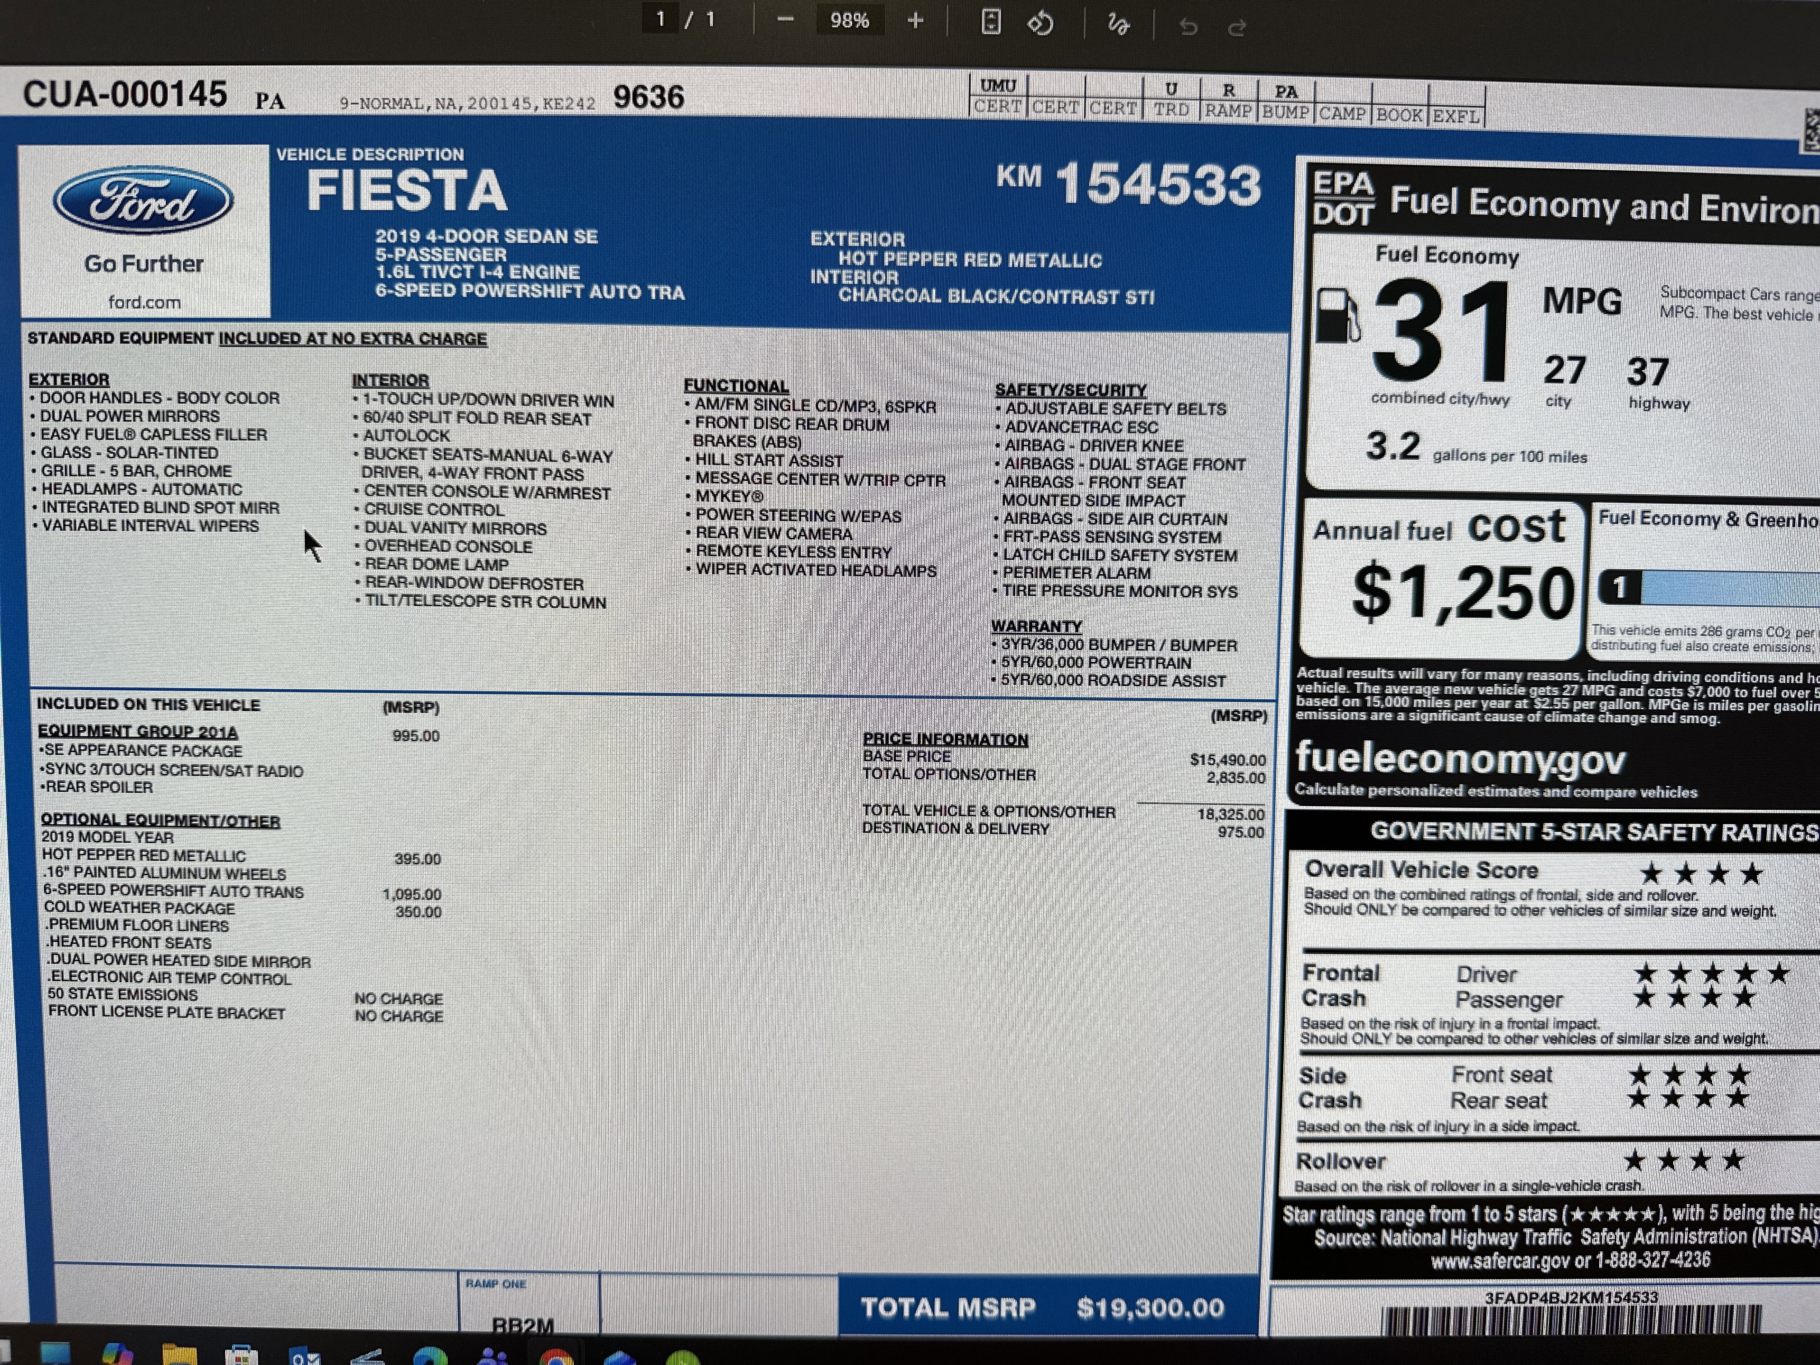Click the 'PRICE INFORMATION' heading
The height and width of the screenshot is (1365, 1820).
tap(945, 739)
